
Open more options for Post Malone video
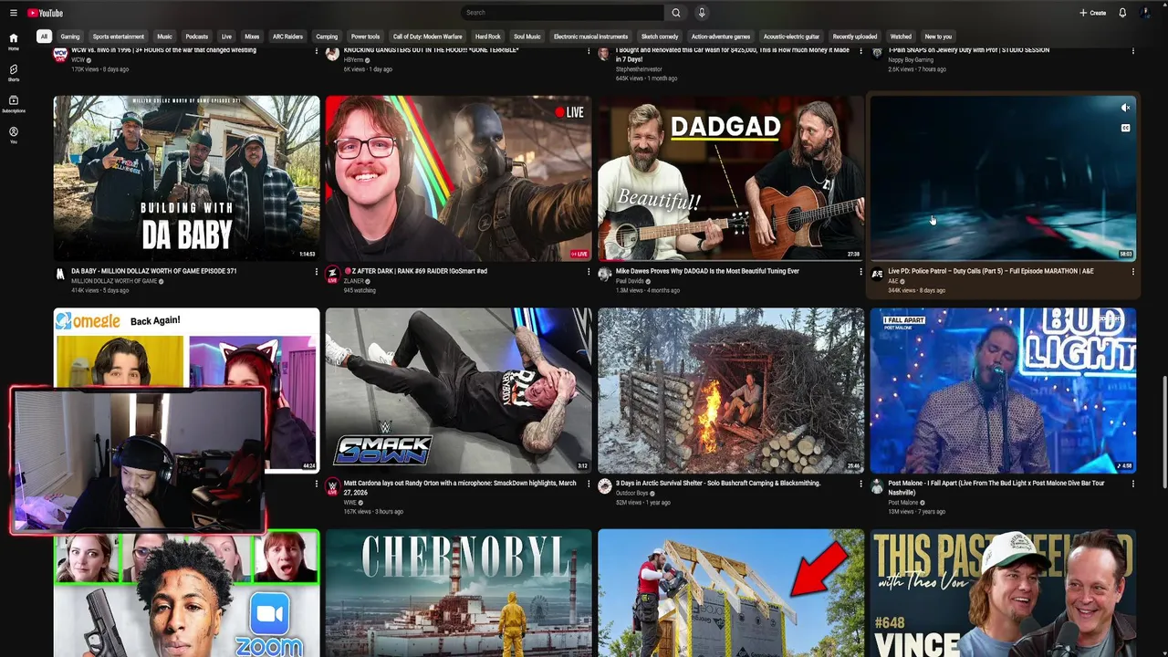[x=1133, y=484]
